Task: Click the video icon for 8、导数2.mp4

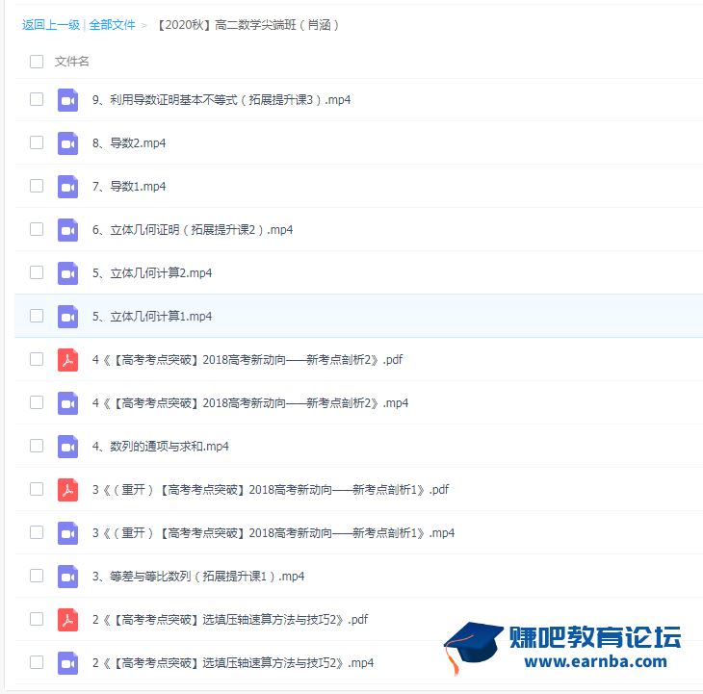Action: 67,143
